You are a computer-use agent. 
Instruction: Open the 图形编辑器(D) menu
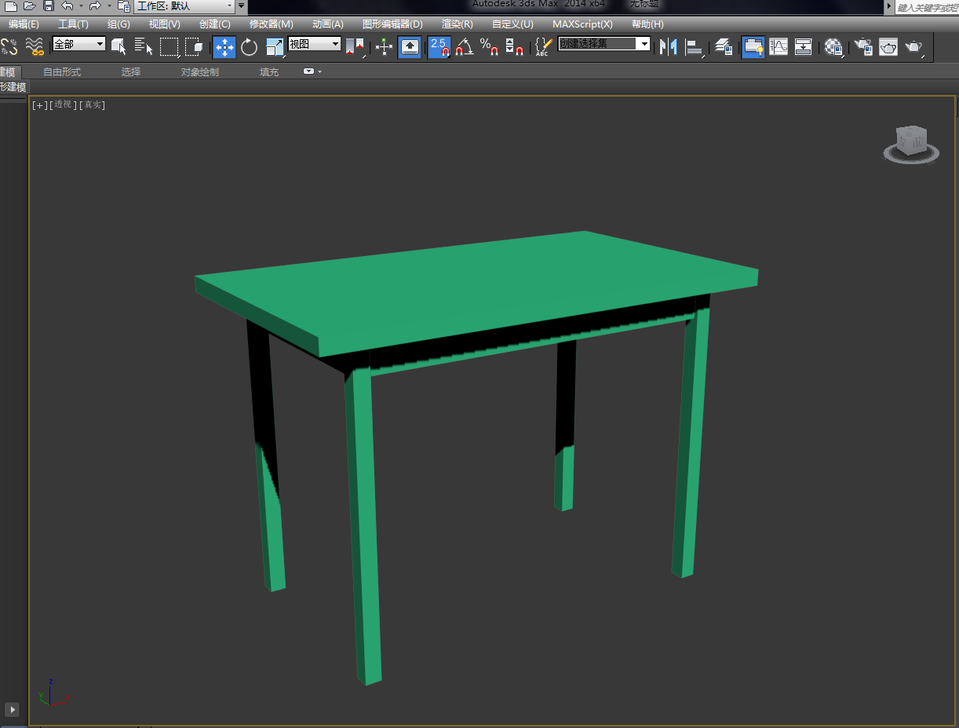[x=392, y=24]
